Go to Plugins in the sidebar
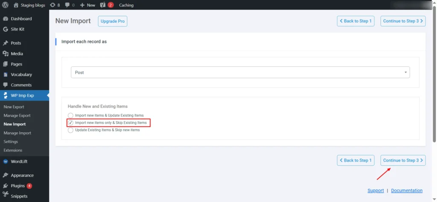 click(x=6, y=186)
